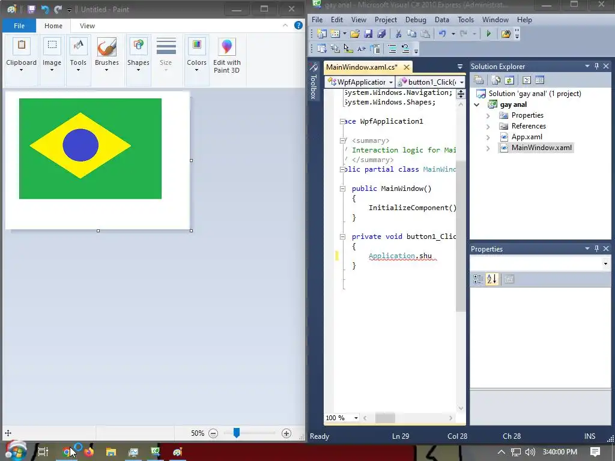Switch to View tab in Paint

coord(87,26)
